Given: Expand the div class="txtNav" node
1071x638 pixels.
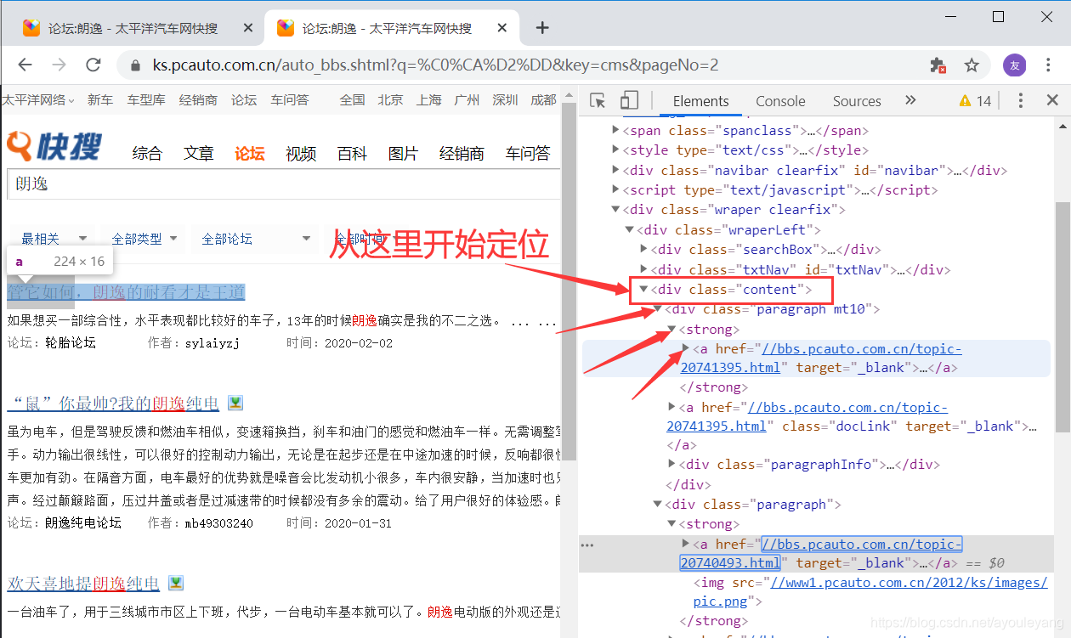Looking at the screenshot, I should tap(644, 269).
